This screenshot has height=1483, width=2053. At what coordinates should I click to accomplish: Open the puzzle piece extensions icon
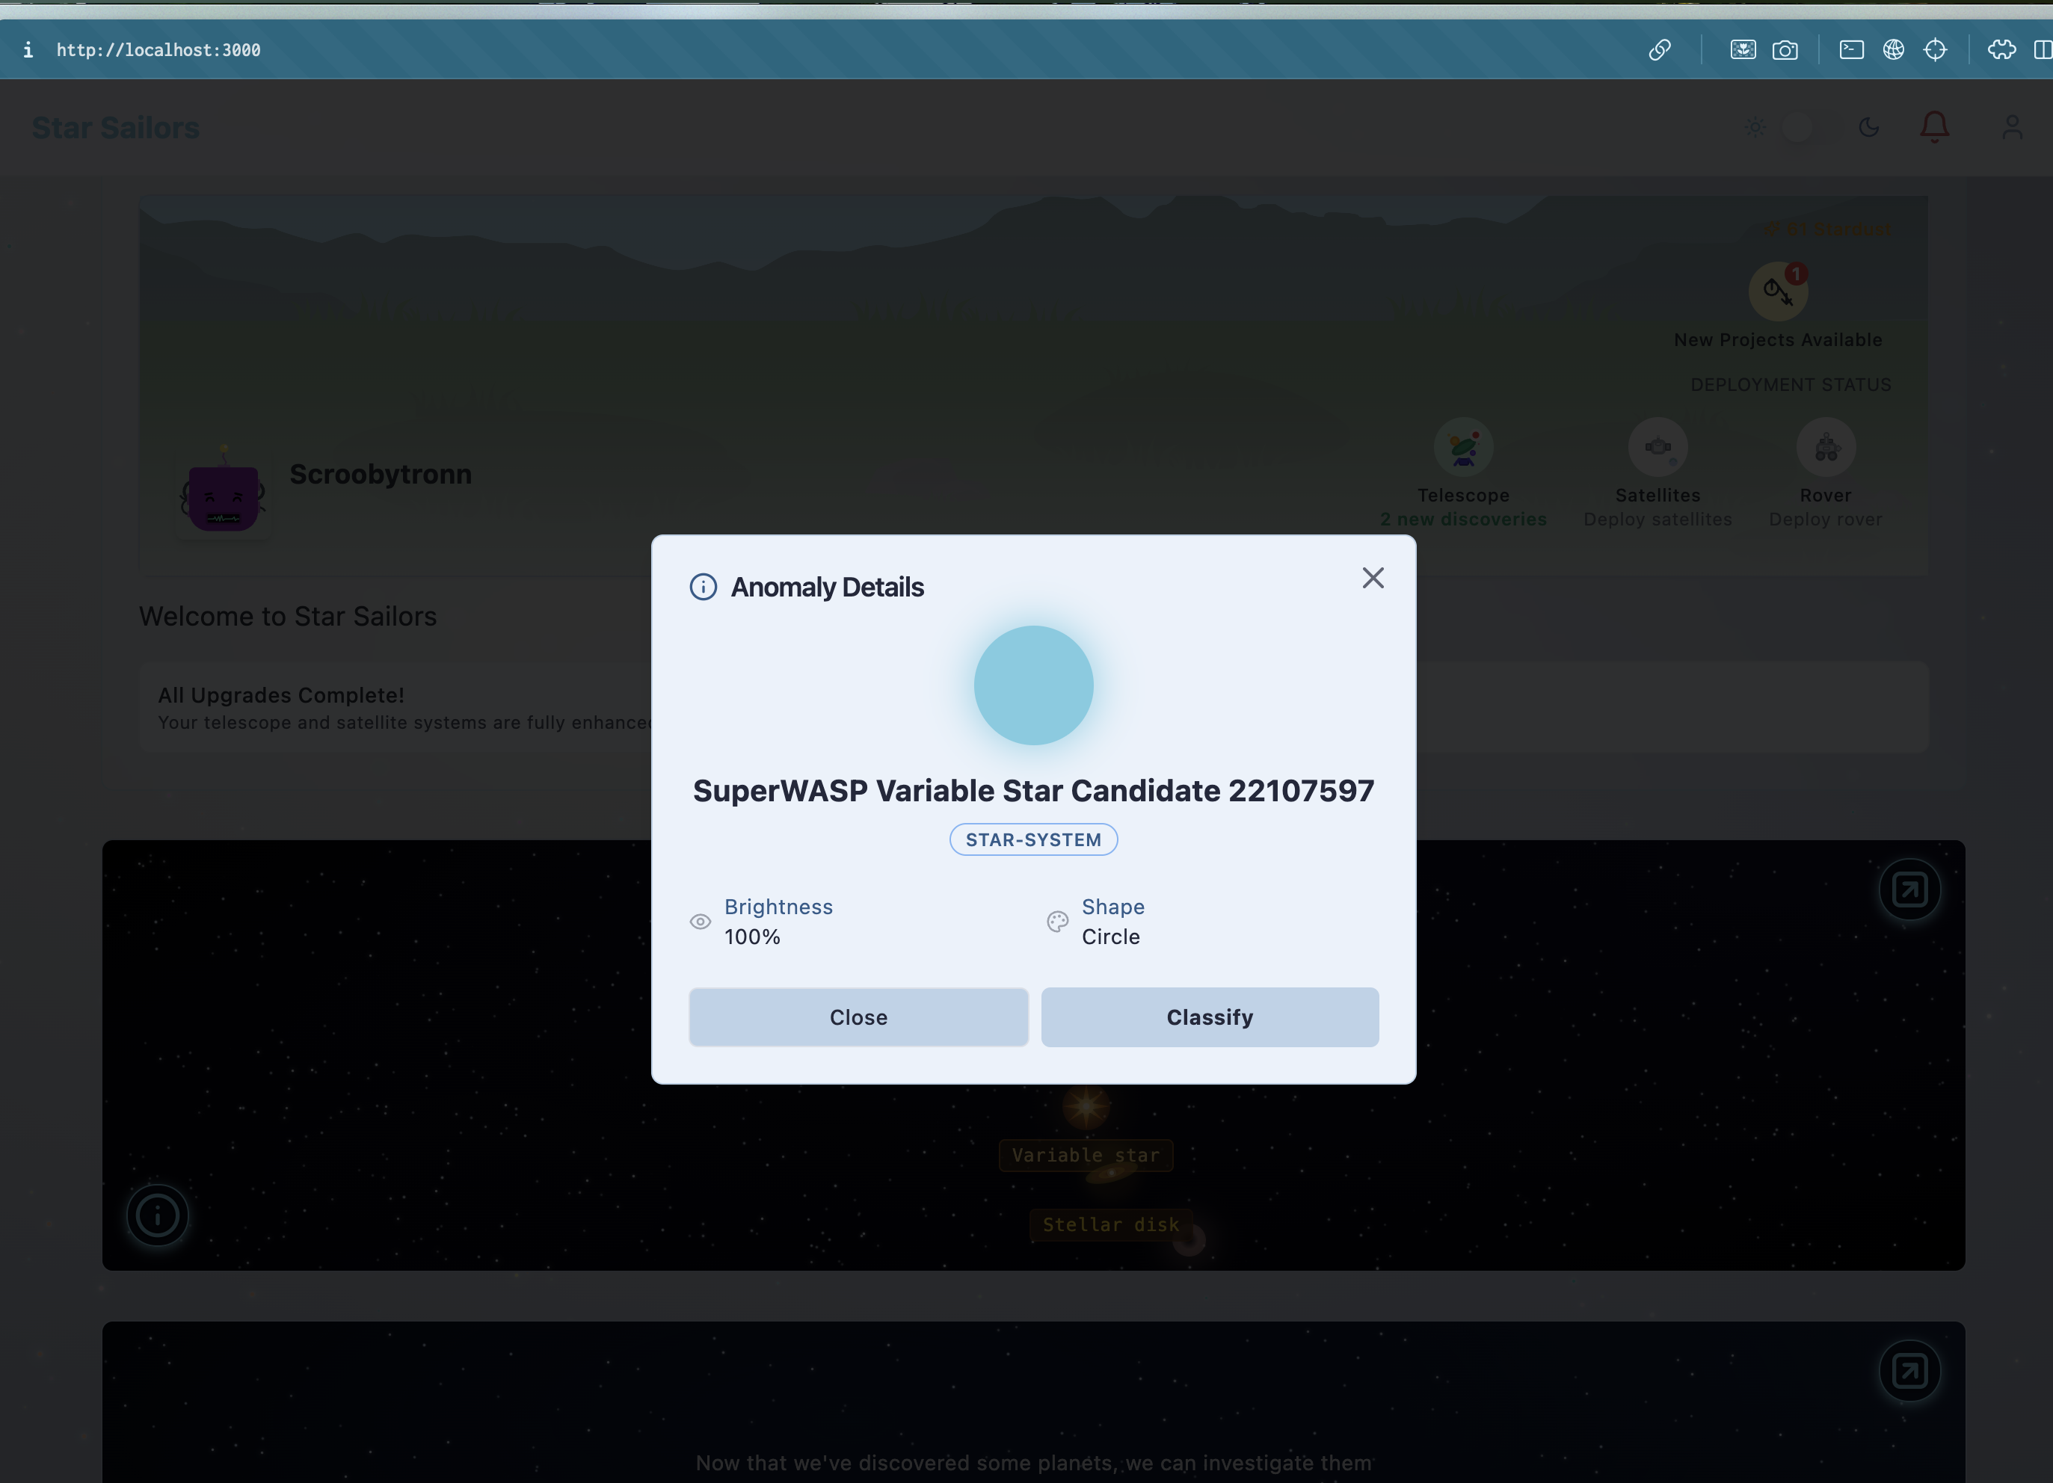[x=2001, y=50]
